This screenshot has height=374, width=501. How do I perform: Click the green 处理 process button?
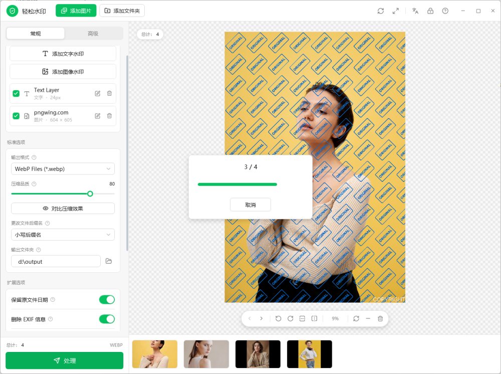[x=64, y=360]
